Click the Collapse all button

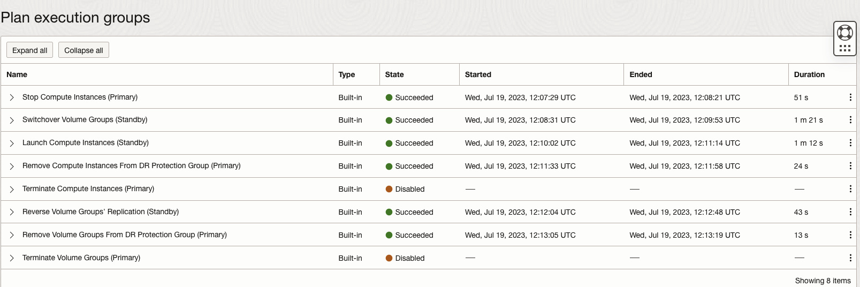(83, 50)
